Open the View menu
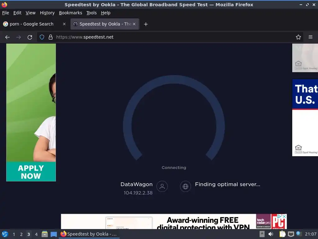 [x=31, y=13]
